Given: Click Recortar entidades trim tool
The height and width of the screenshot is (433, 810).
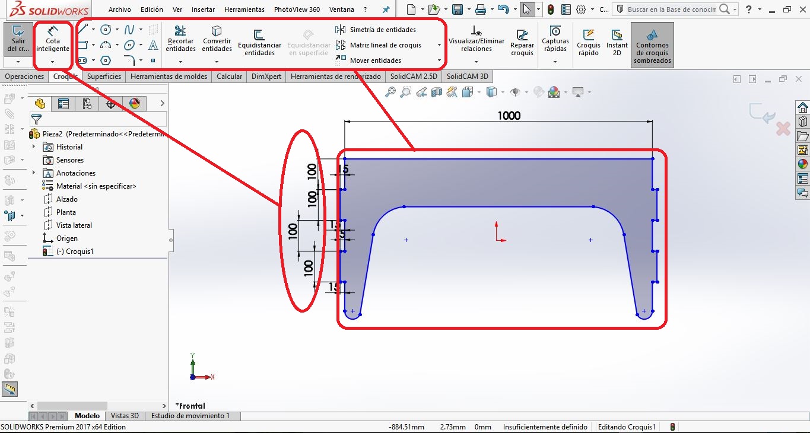Looking at the screenshot, I should point(181,39).
